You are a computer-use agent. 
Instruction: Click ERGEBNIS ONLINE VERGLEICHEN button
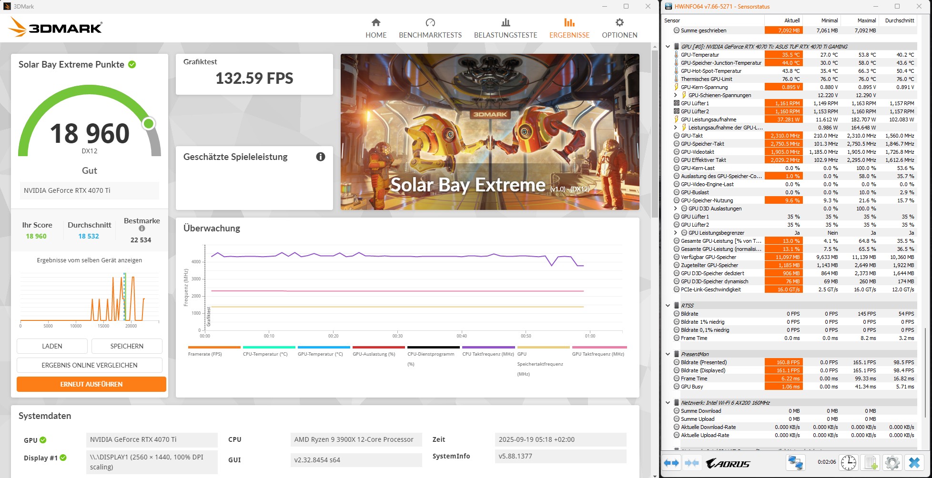coord(90,365)
